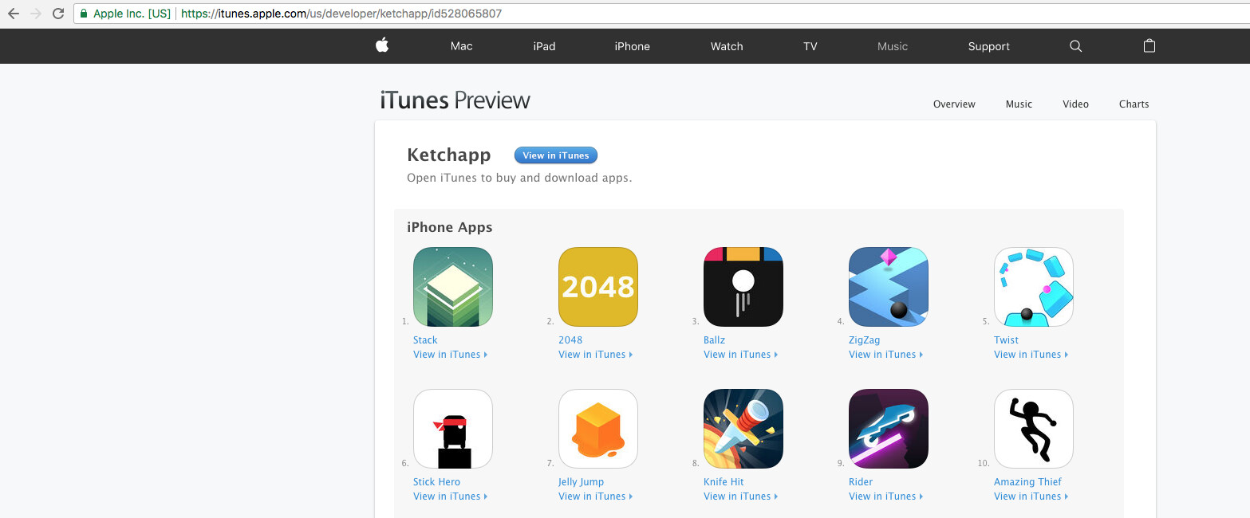Click View in iTunes under Twist

[1031, 355]
